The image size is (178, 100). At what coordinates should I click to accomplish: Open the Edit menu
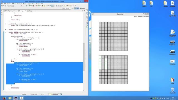click(x=5, y=4)
